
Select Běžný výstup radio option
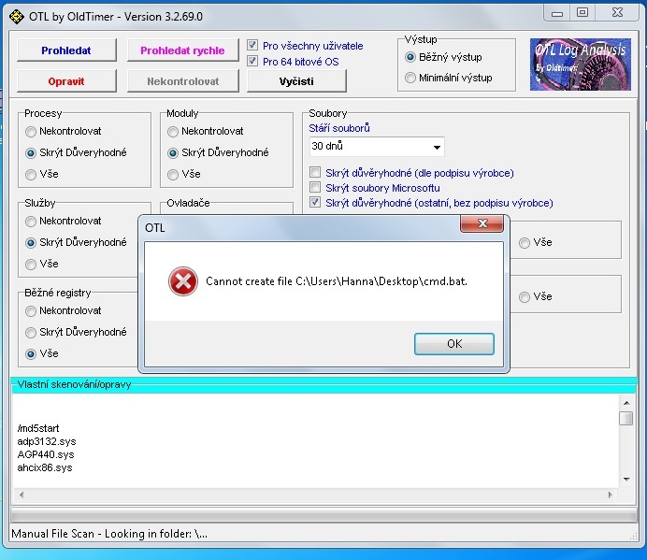pyautogui.click(x=410, y=57)
